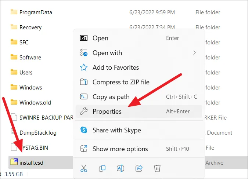The width and height of the screenshot is (248, 179).
Task: Click the DumpStack.log file
Action: (38, 132)
